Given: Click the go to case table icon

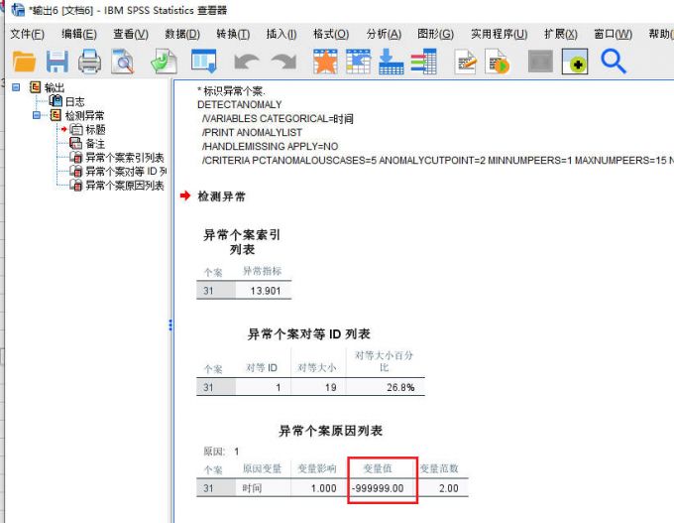Looking at the screenshot, I should [358, 62].
